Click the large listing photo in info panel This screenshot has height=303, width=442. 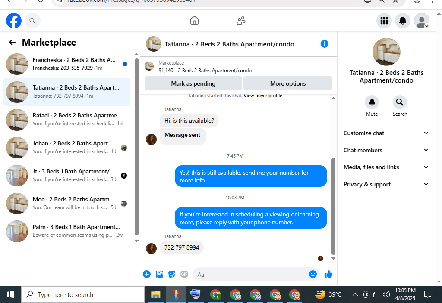[386, 52]
